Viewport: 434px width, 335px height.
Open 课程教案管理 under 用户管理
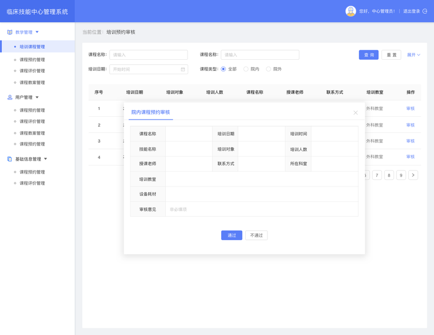tap(32, 133)
